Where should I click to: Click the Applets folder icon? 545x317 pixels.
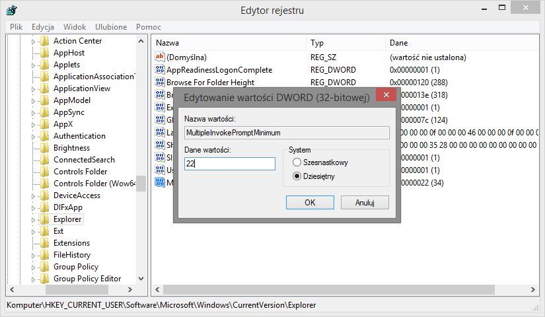tap(44, 65)
